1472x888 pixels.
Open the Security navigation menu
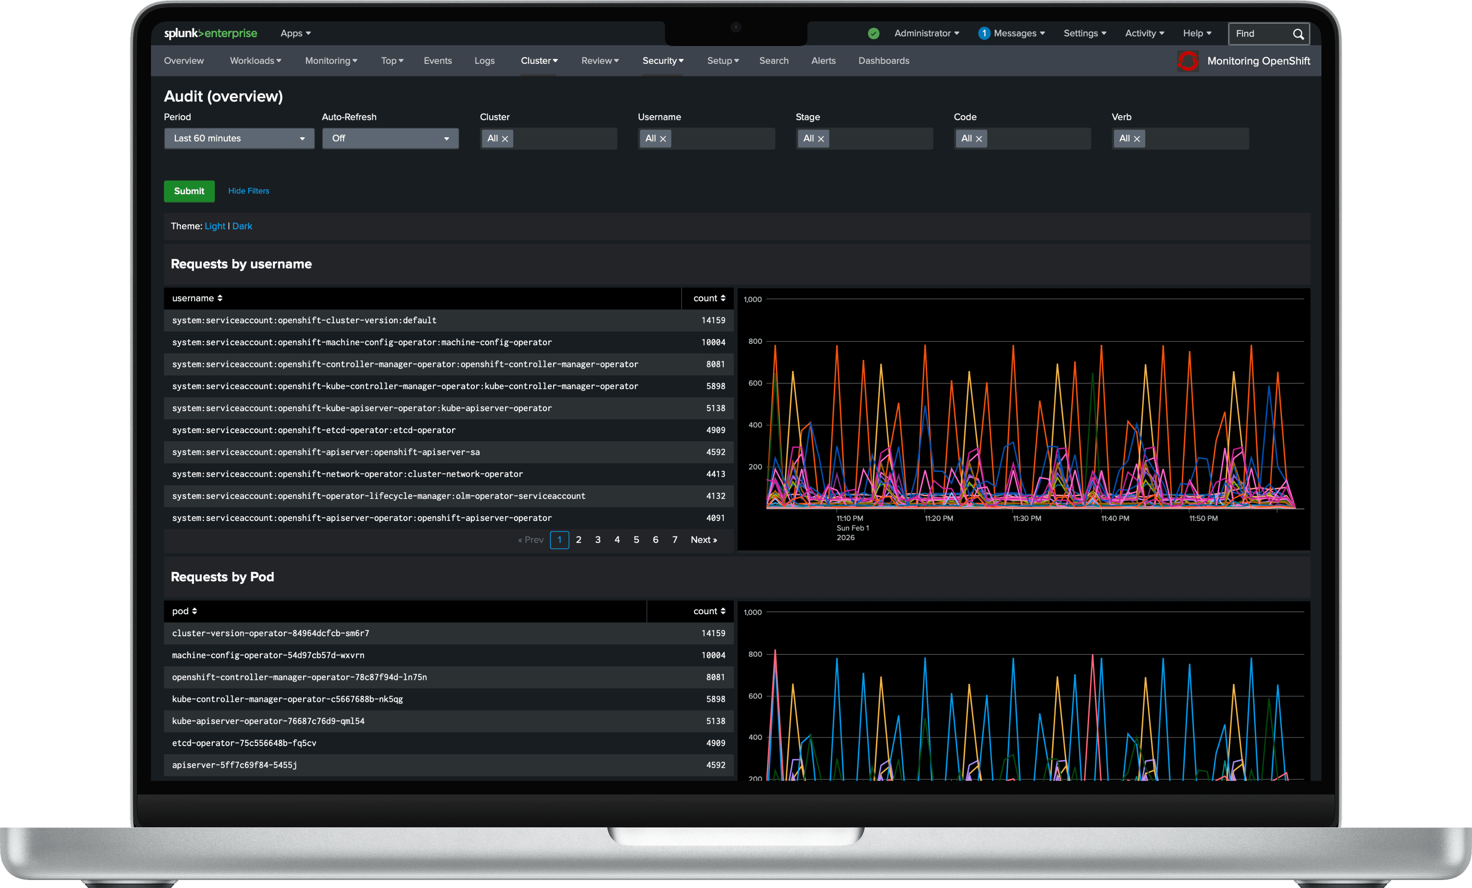point(663,61)
